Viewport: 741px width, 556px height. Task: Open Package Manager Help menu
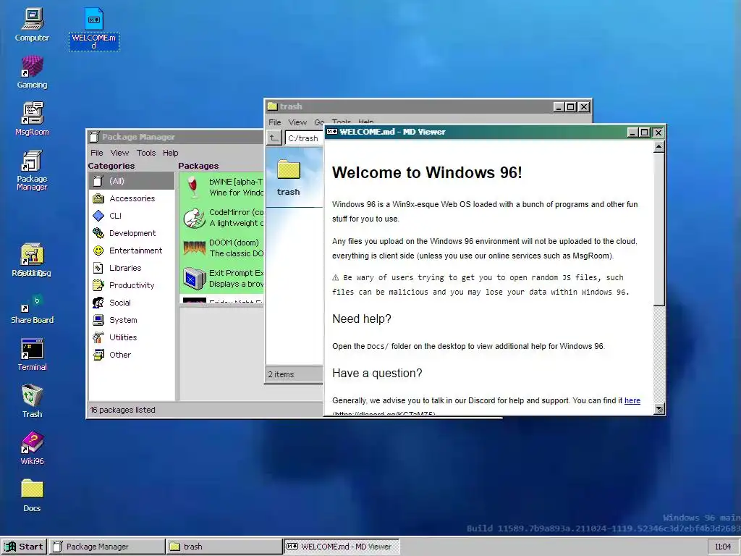tap(171, 153)
